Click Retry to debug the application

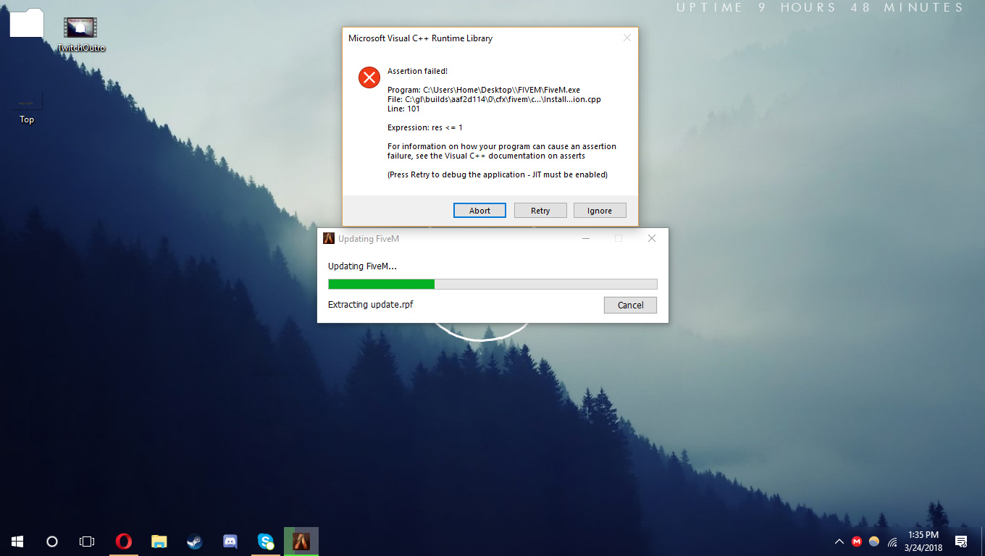pyautogui.click(x=540, y=211)
